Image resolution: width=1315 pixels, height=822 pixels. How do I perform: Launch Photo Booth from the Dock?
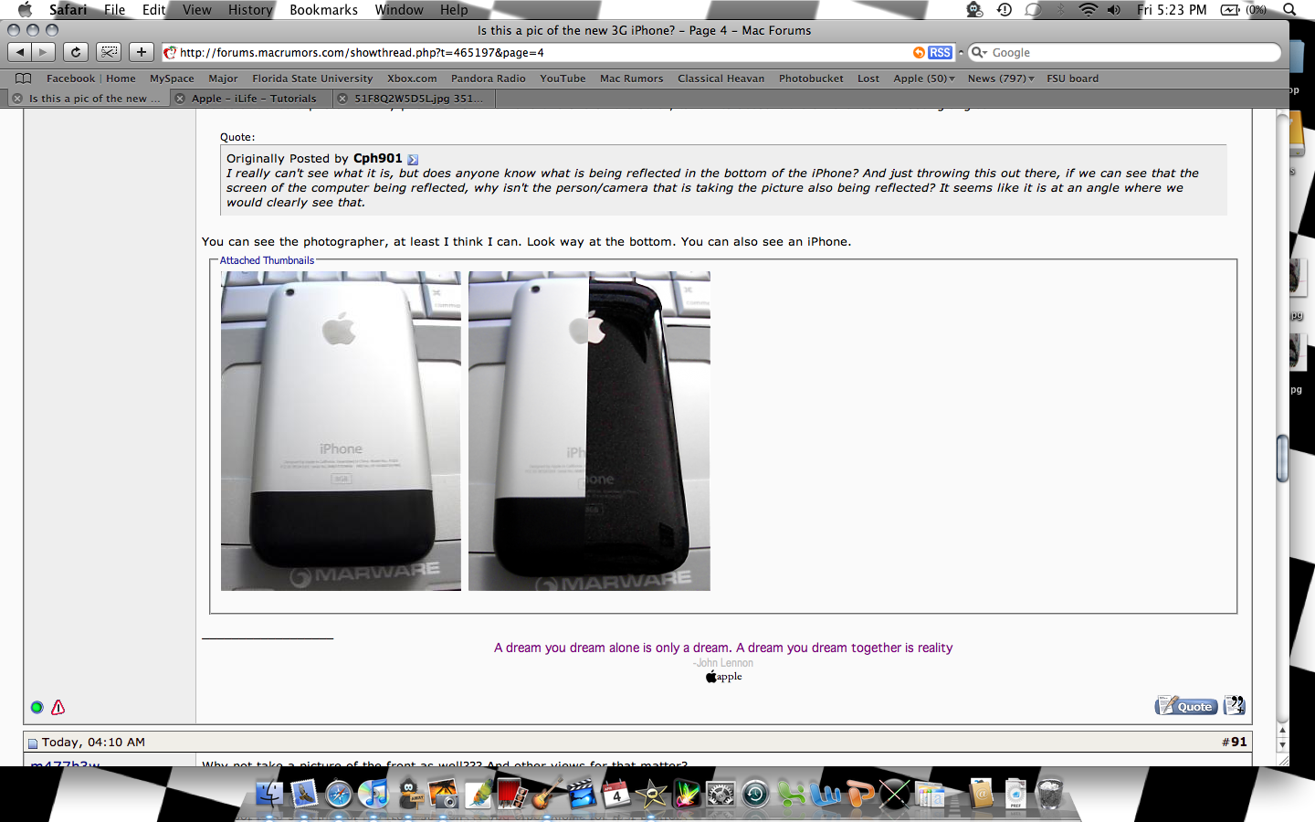[512, 794]
